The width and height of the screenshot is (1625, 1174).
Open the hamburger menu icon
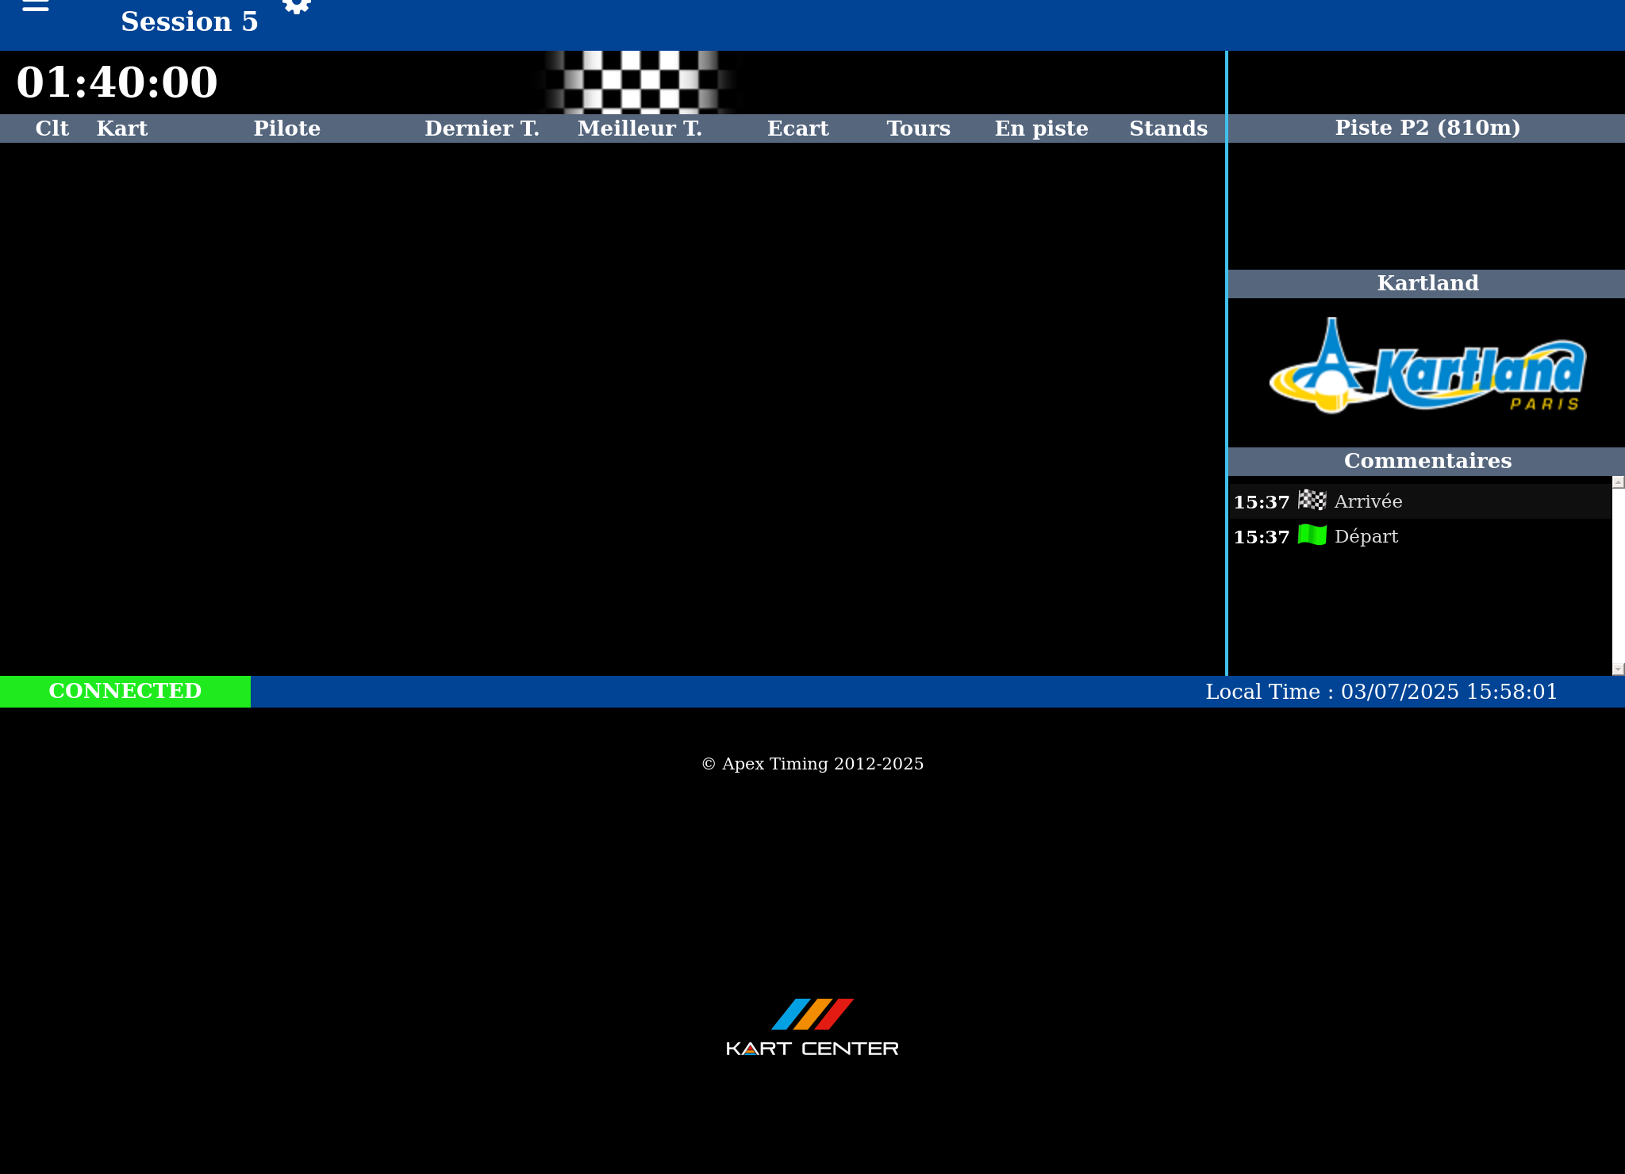[x=35, y=6]
